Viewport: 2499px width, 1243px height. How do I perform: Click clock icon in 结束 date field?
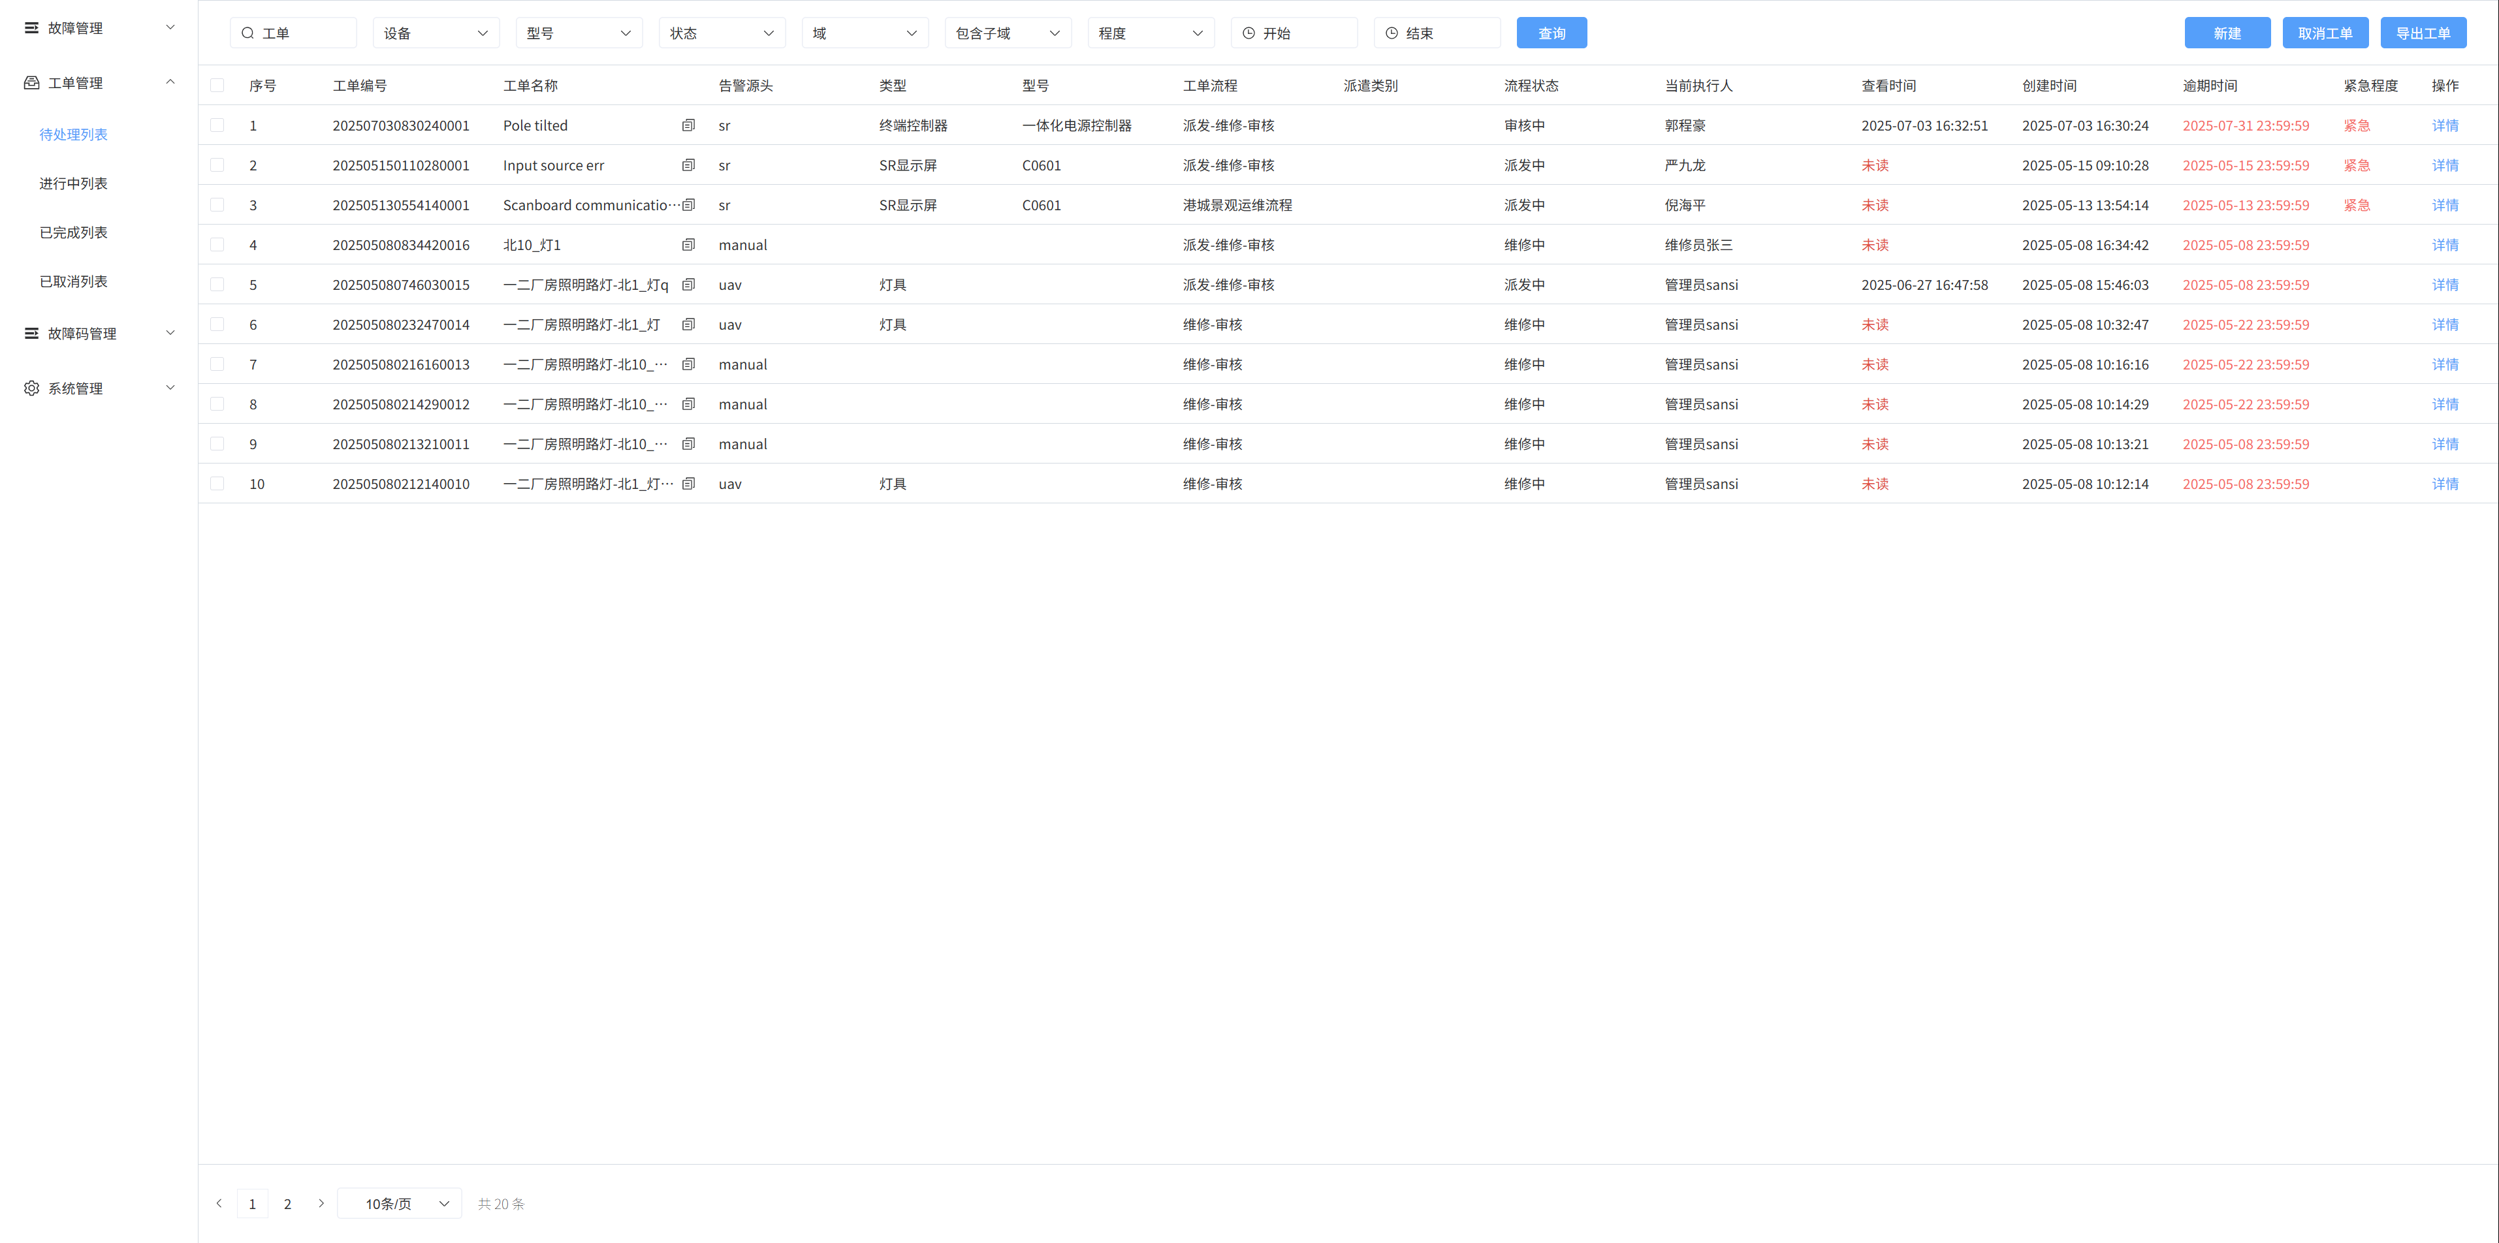click(1391, 33)
